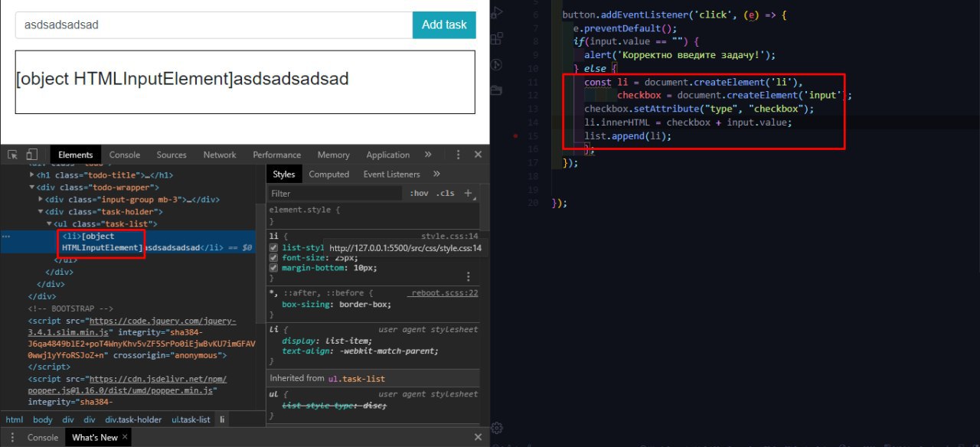Select the Computed sidebar tab
980x447 pixels.
tap(329, 175)
